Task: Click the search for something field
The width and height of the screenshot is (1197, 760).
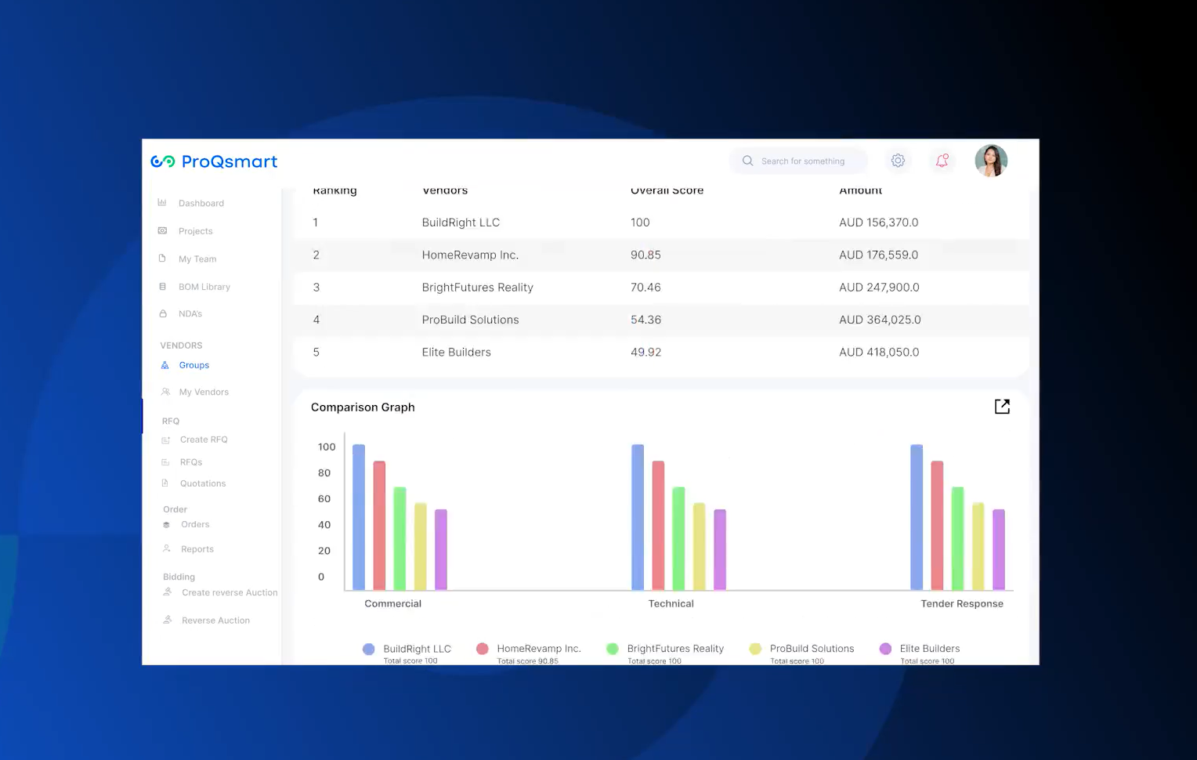Action: [x=799, y=161]
